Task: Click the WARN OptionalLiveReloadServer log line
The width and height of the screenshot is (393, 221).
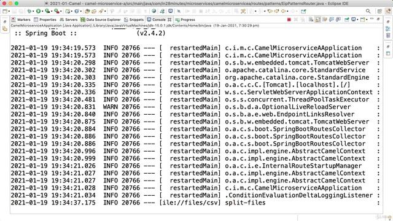Action: (x=195, y=107)
